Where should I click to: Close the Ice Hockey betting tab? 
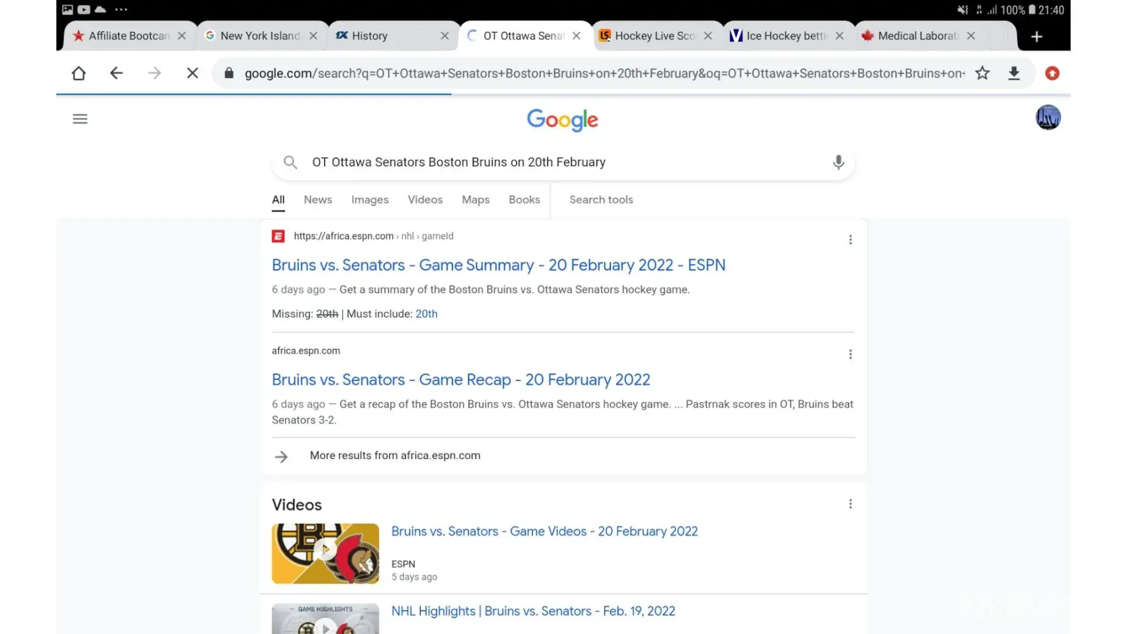point(839,36)
